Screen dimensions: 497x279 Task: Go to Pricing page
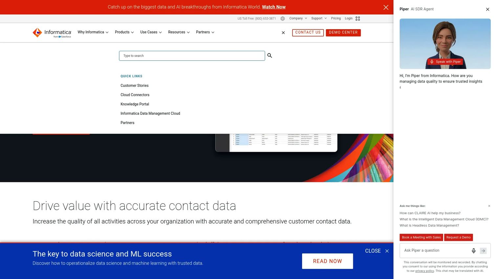(336, 18)
